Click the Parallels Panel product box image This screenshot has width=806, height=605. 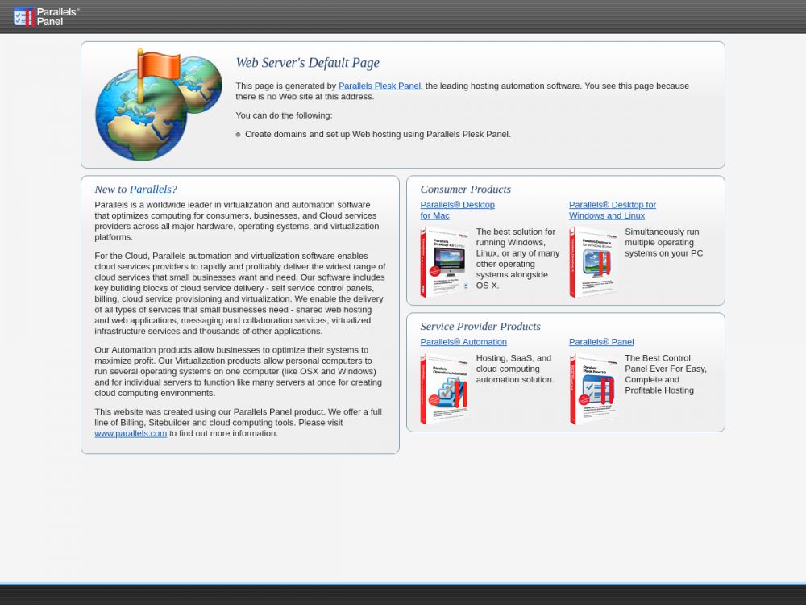592,389
